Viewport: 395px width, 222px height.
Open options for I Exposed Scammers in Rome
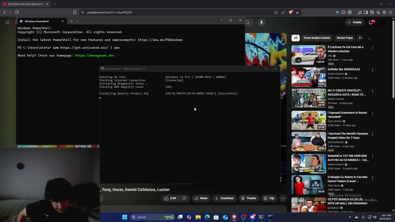372,113
